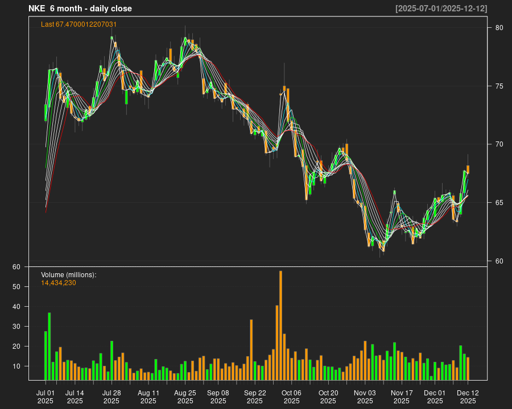512x409 pixels.
Task: Select the 30 tick on the volume axis
Action: pyautogui.click(x=16, y=327)
